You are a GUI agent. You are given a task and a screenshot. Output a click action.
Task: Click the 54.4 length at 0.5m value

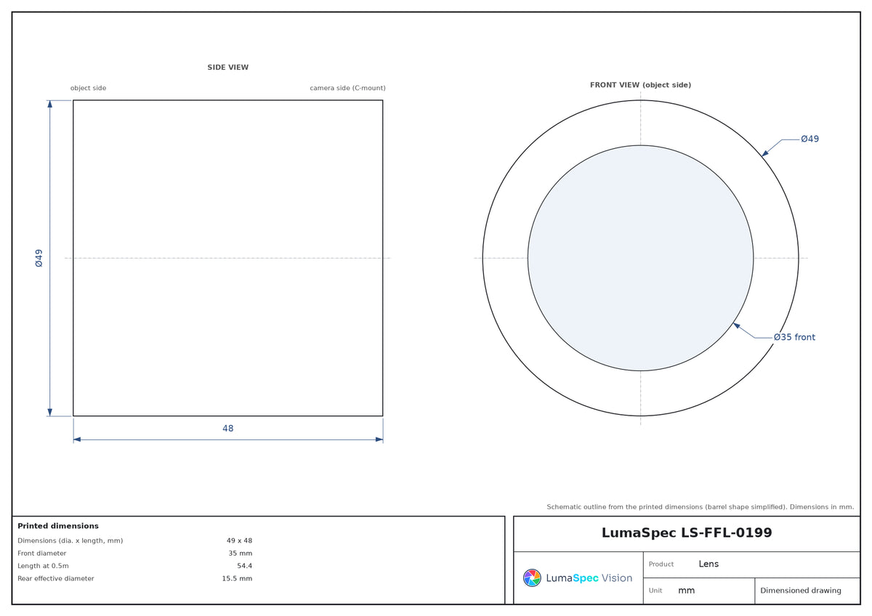coord(244,566)
